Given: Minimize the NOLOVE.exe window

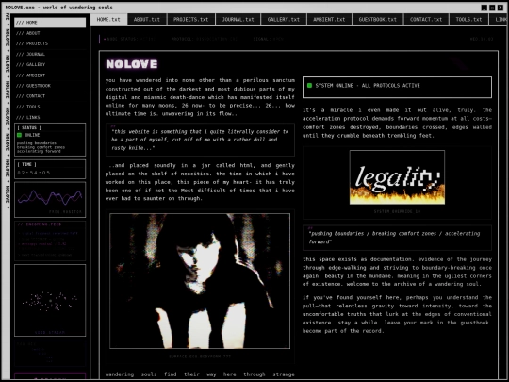Looking at the screenshot, I should (x=484, y=8).
